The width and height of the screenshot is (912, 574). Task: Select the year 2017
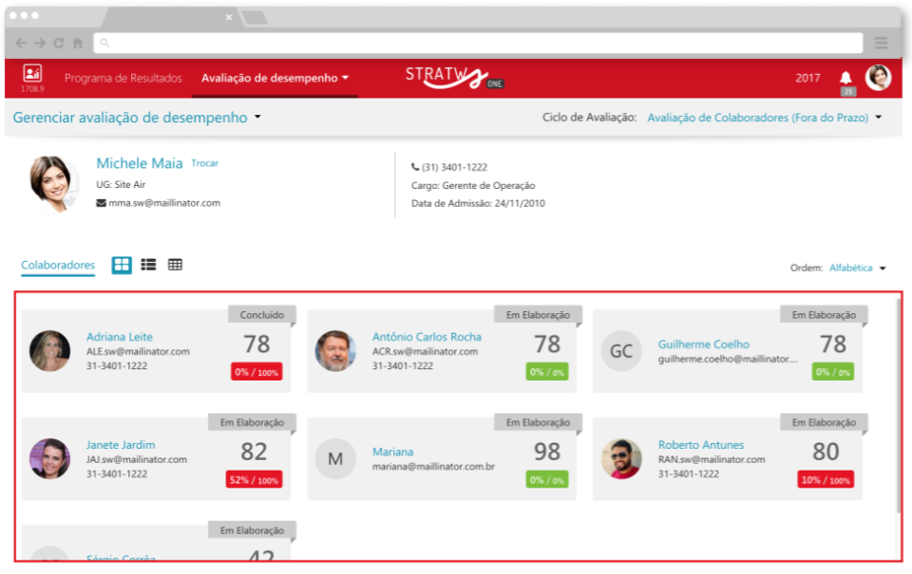coord(807,78)
